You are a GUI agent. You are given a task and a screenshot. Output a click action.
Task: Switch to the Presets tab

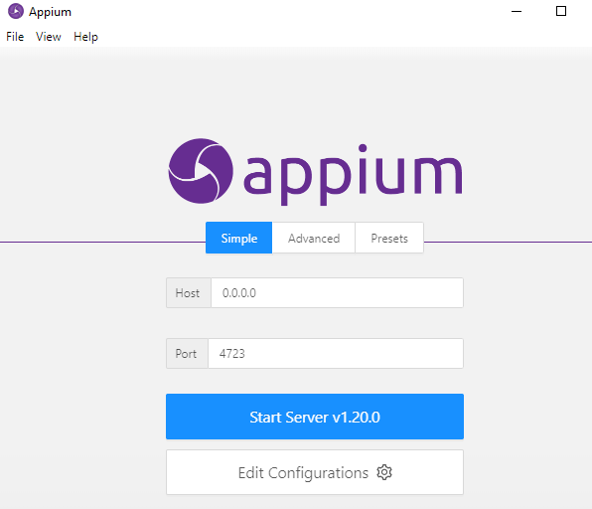click(x=389, y=238)
